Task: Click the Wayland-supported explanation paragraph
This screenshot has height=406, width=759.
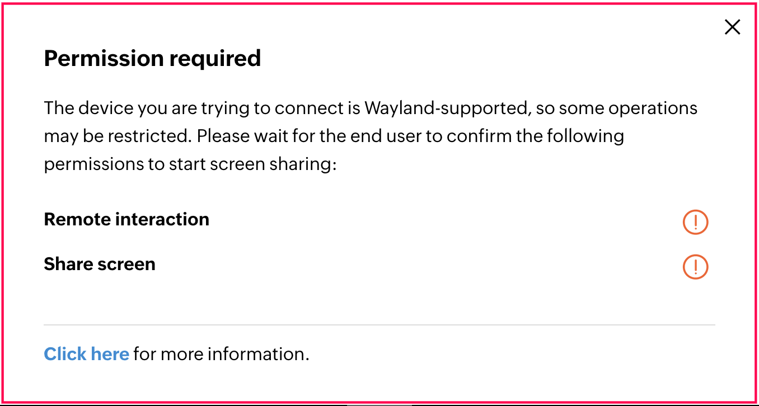Action: [369, 136]
